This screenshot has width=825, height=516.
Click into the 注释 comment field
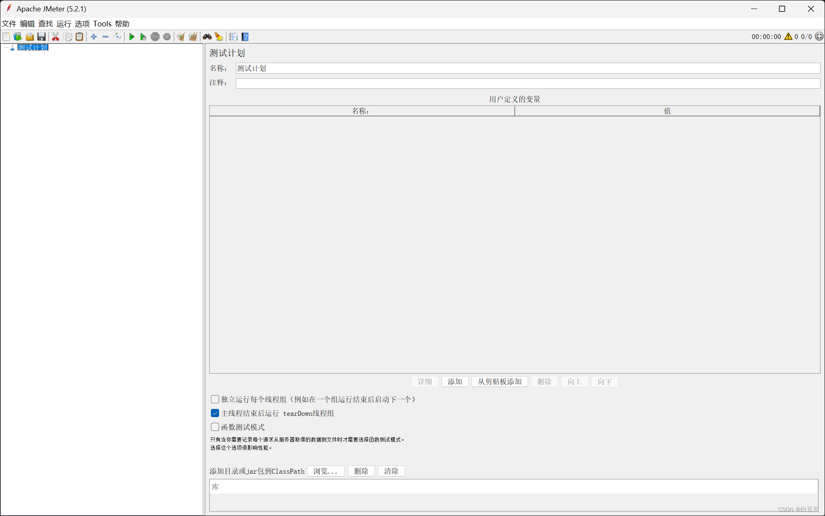[x=527, y=83]
